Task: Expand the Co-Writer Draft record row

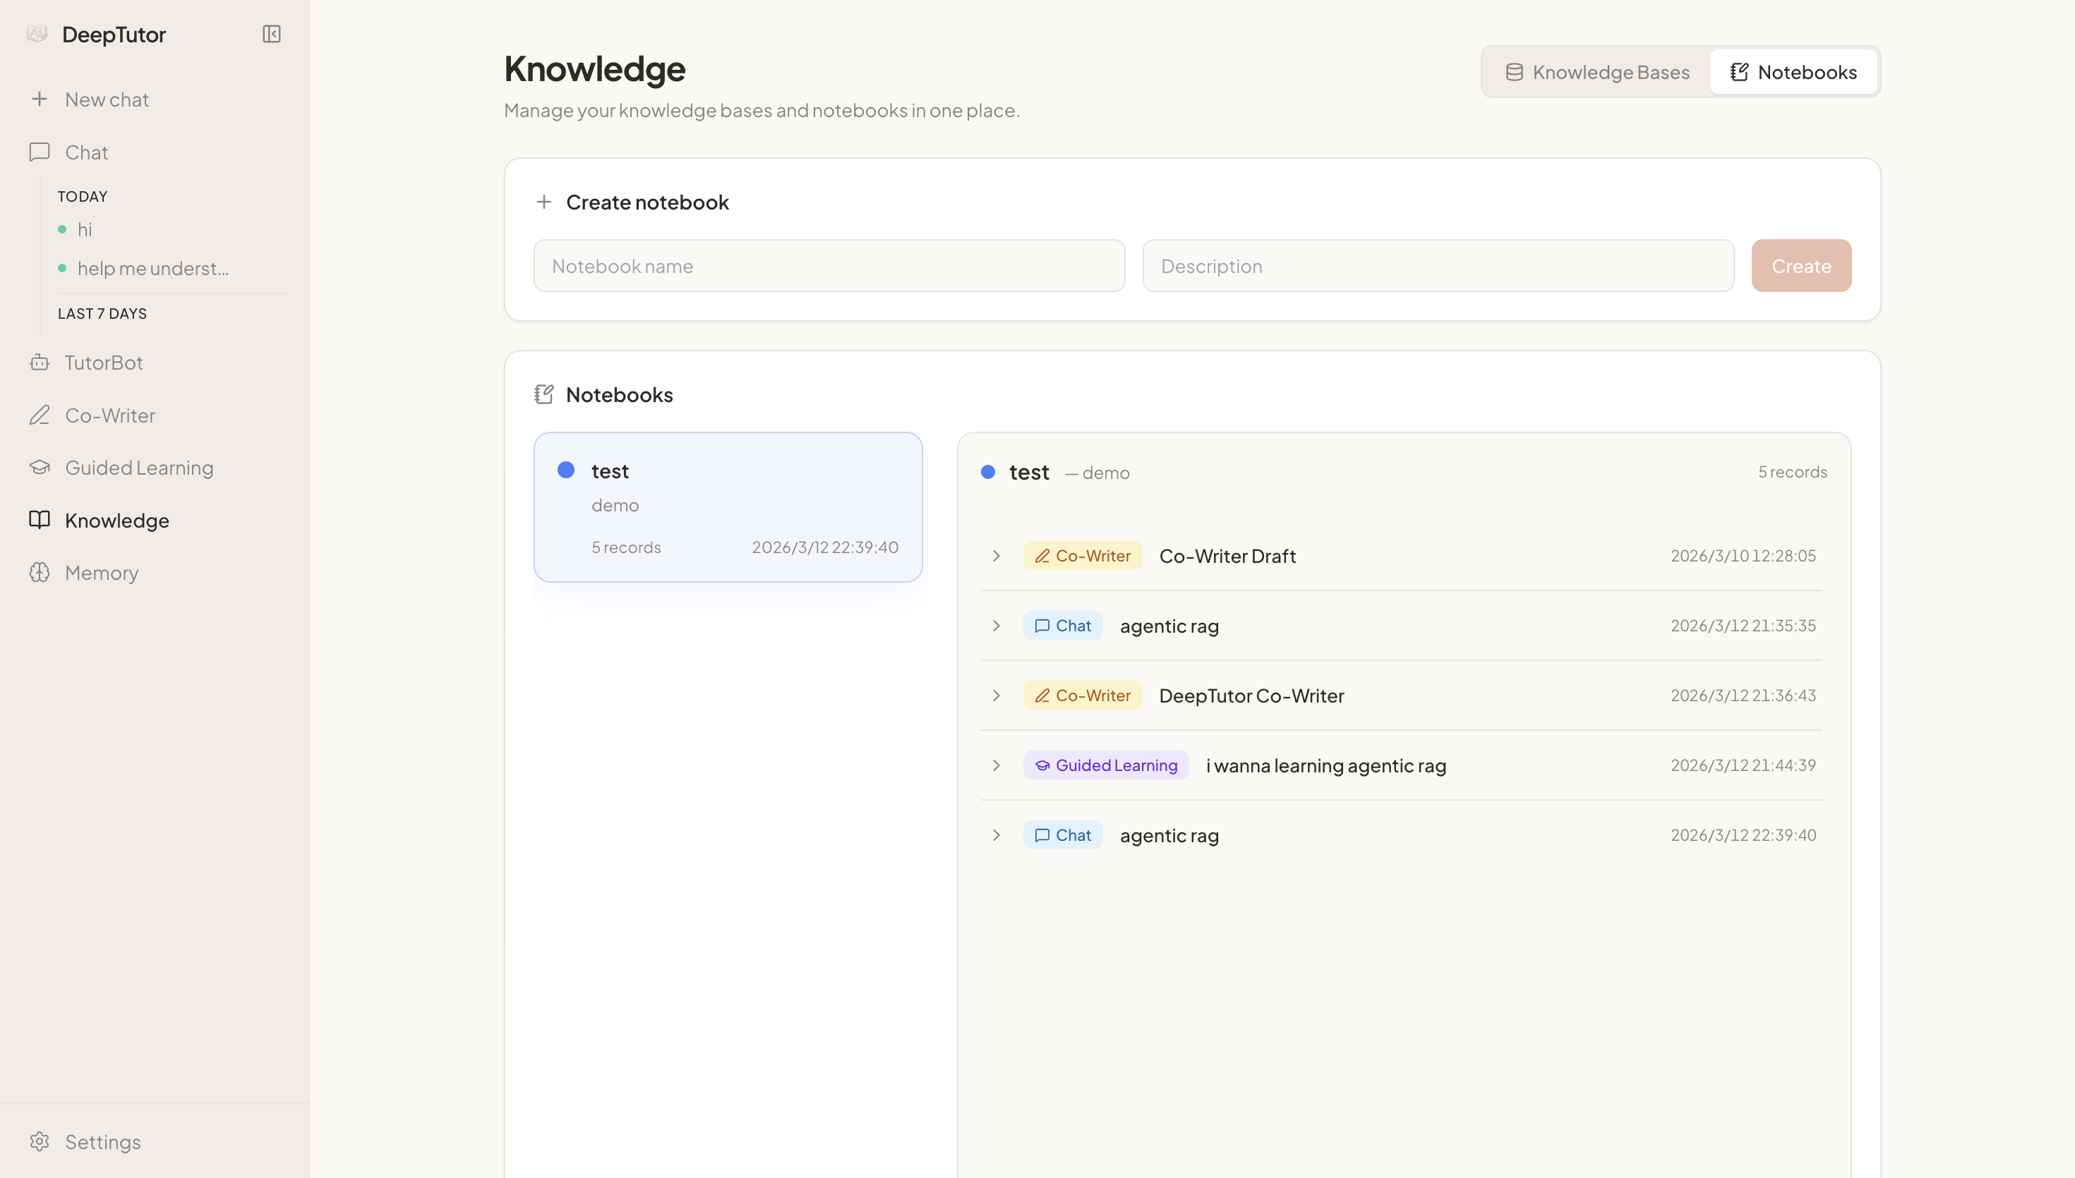Action: [997, 556]
